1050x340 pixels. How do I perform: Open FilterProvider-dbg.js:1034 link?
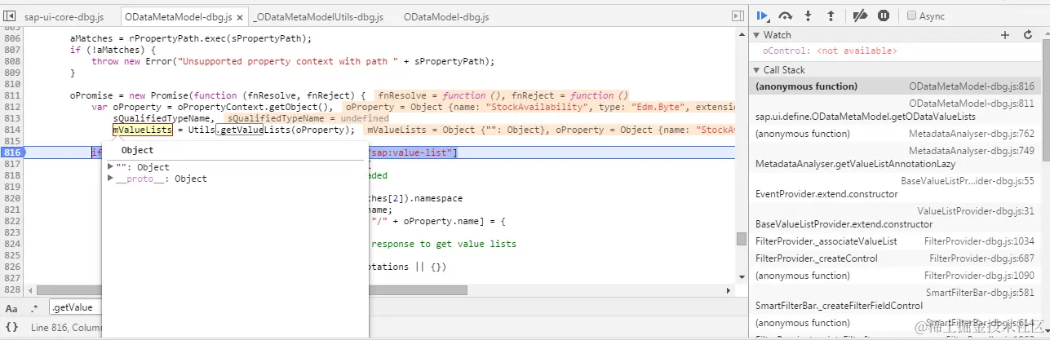coord(979,241)
